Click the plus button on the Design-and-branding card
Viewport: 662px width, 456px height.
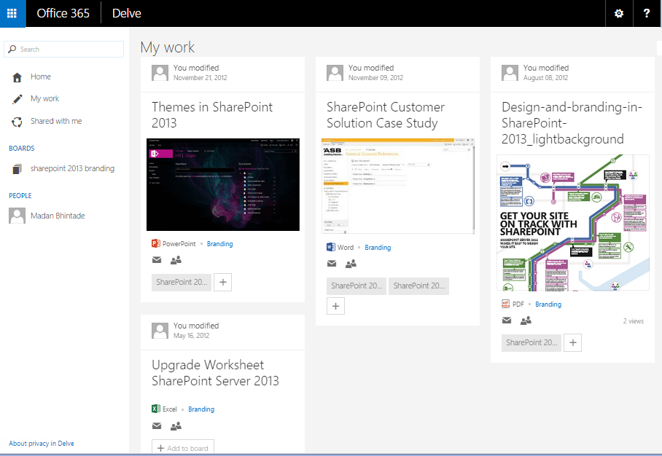pos(572,342)
